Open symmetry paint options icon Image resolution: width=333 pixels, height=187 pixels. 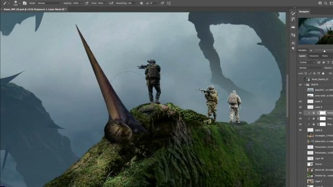(x=169, y=3)
